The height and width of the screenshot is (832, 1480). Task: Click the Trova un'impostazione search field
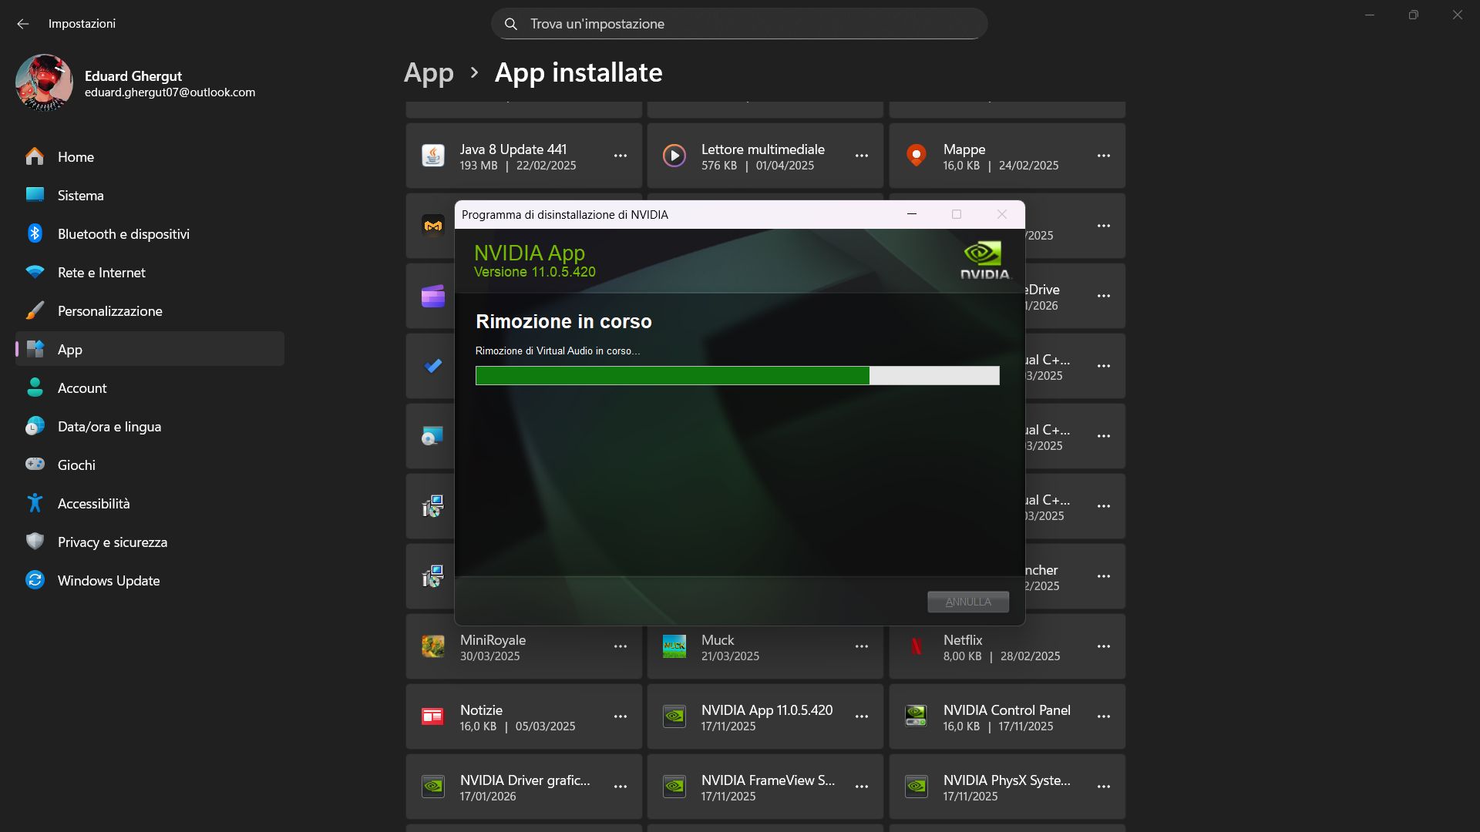pos(739,24)
